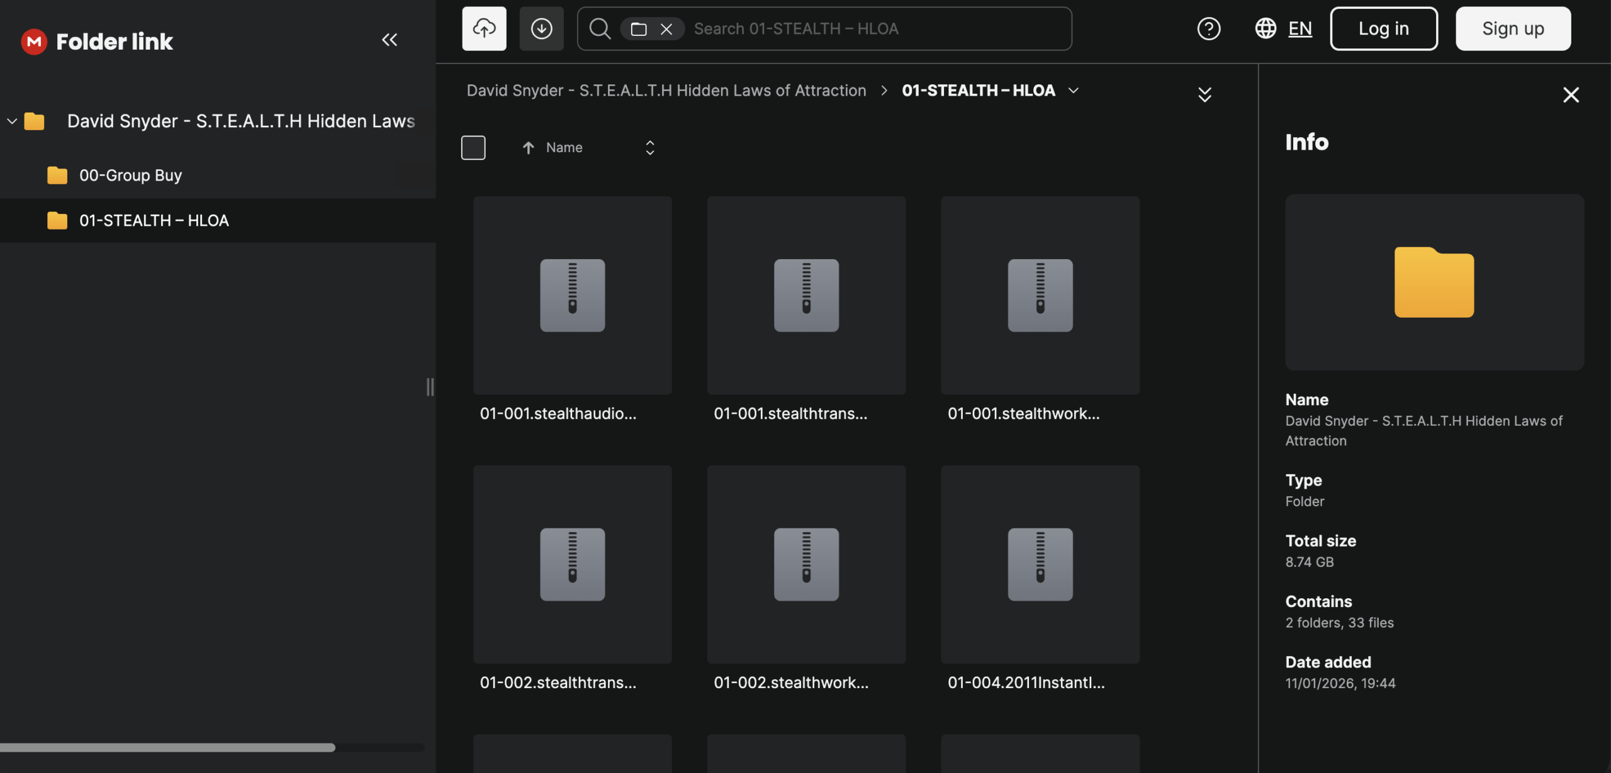Expand 01-STEALTH – HLOA breadcrumb dropdown

point(1074,91)
